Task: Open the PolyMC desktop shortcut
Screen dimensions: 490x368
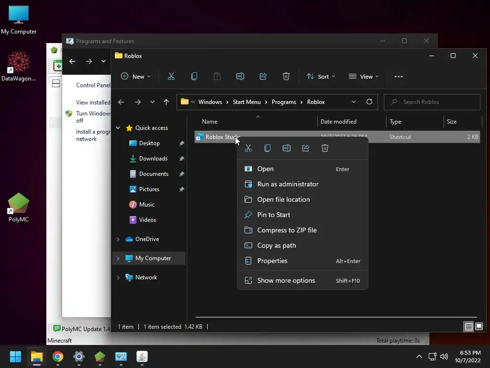Action: [19, 207]
